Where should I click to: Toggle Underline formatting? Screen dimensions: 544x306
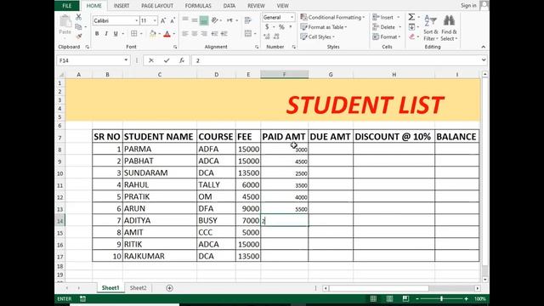[x=116, y=34]
